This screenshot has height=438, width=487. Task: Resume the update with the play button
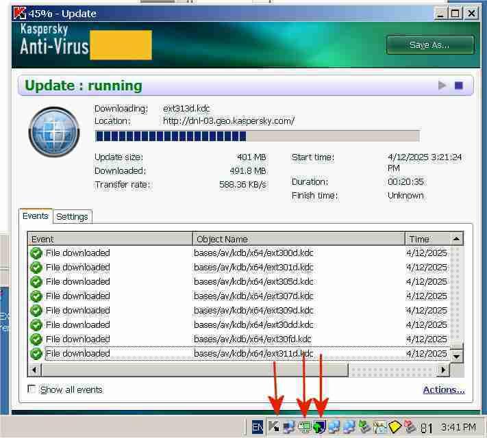click(x=442, y=85)
